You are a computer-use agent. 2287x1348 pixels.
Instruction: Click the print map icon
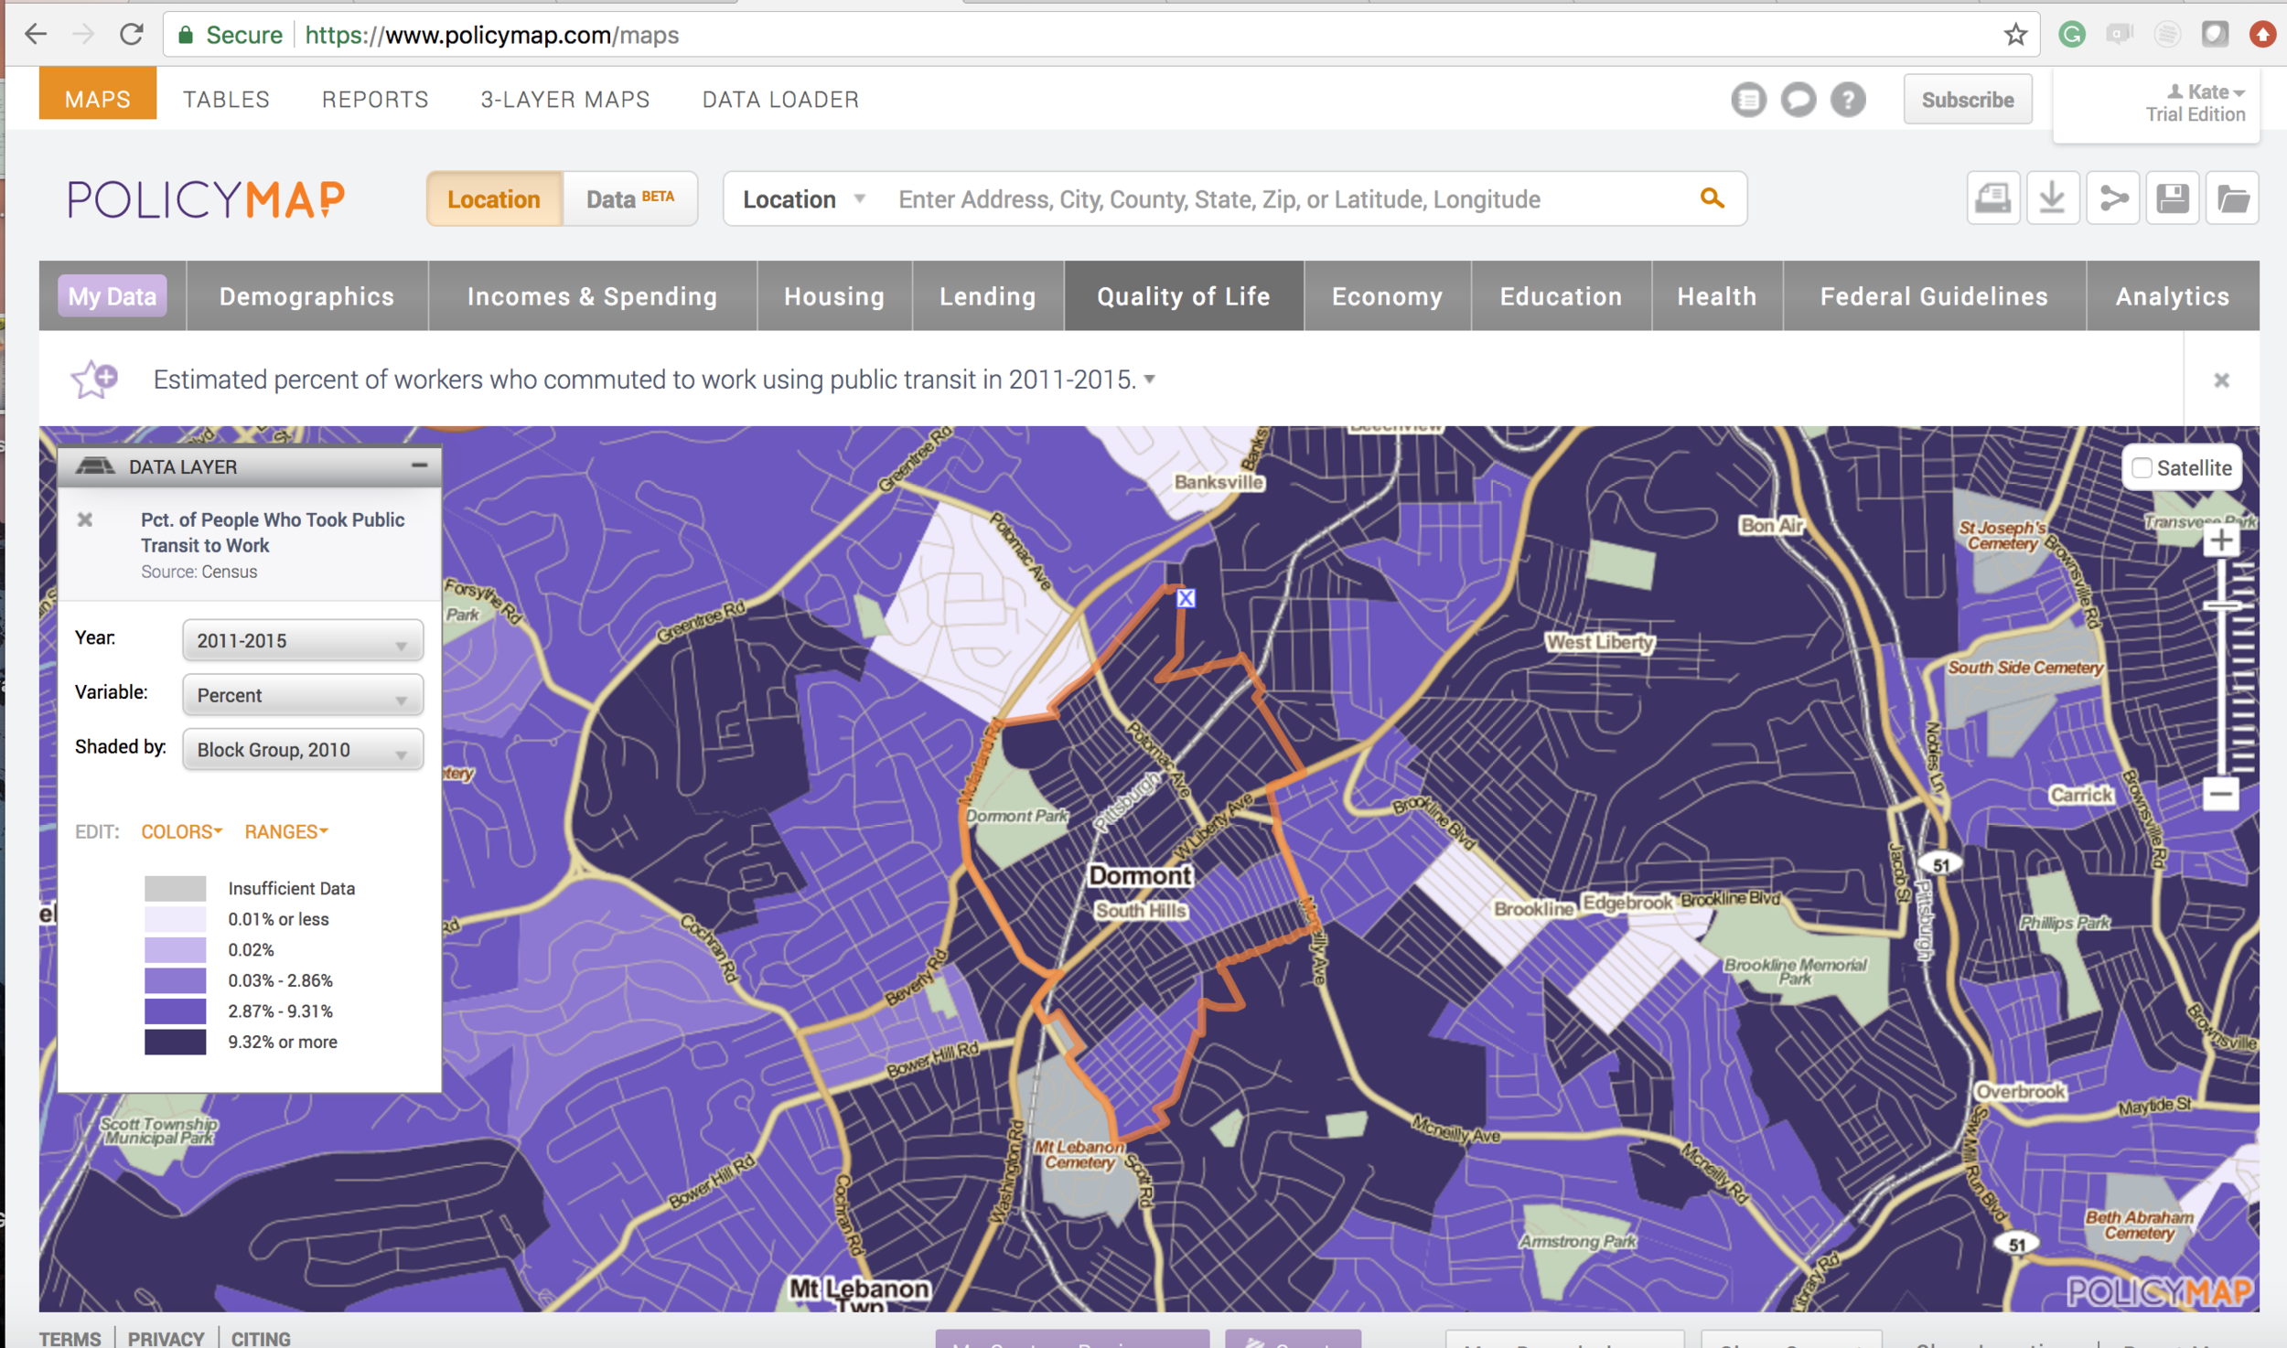(x=1993, y=198)
